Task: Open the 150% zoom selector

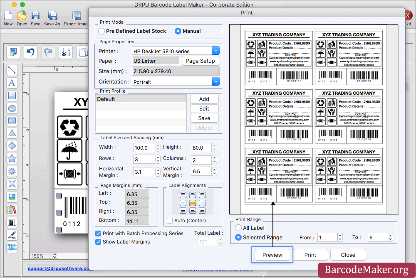Action: pos(44,256)
